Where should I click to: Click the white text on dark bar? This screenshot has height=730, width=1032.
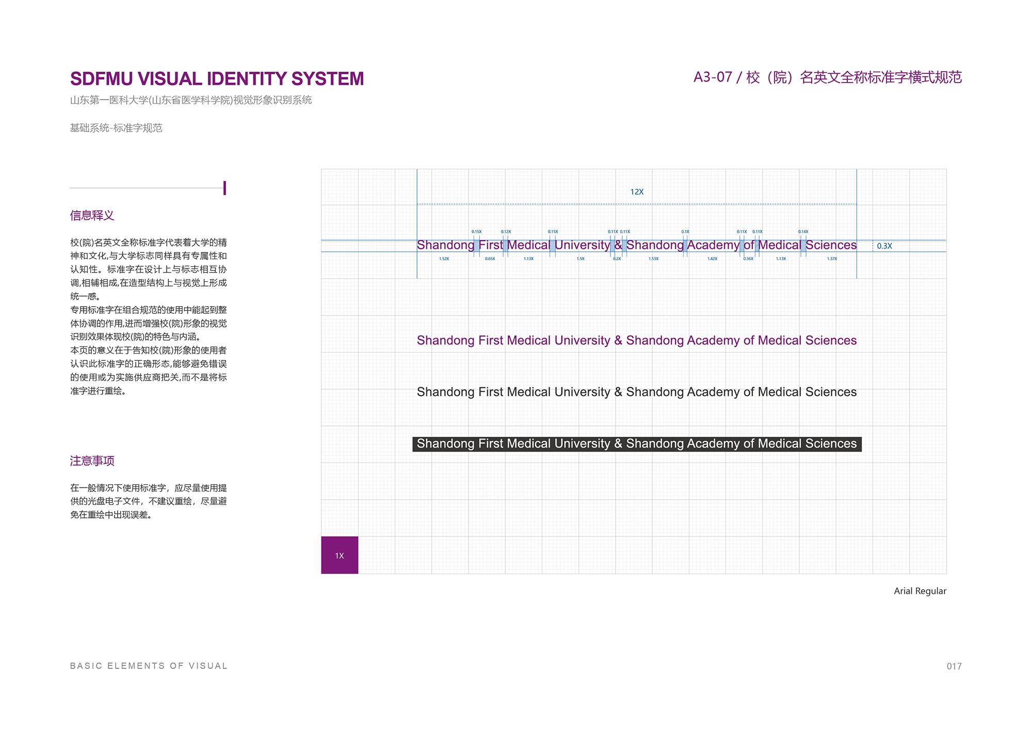point(636,443)
